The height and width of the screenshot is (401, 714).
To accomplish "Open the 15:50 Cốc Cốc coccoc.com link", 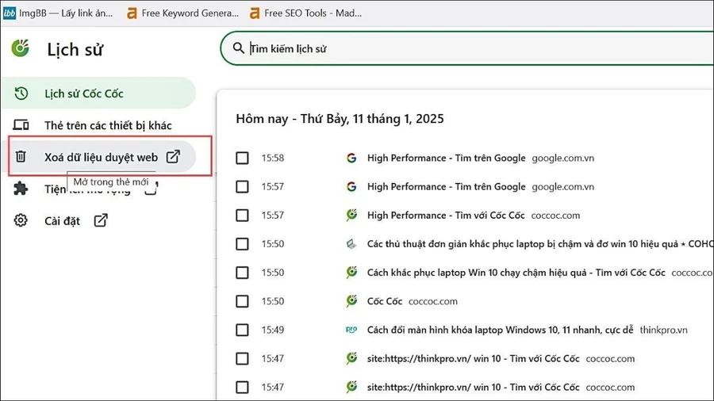I will coord(385,301).
